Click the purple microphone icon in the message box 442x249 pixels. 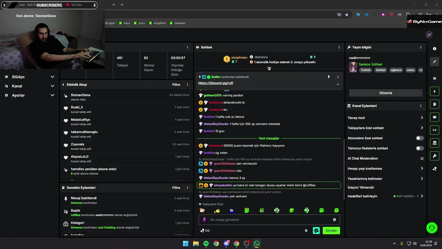(x=204, y=220)
